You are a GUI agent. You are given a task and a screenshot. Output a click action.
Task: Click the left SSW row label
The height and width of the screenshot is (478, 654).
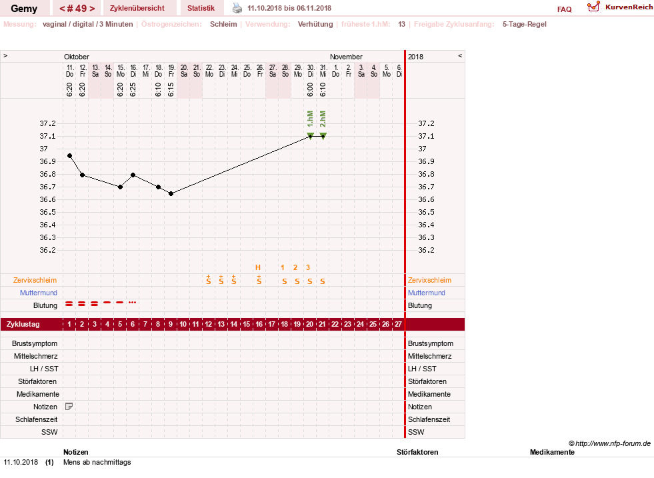pyautogui.click(x=49, y=432)
